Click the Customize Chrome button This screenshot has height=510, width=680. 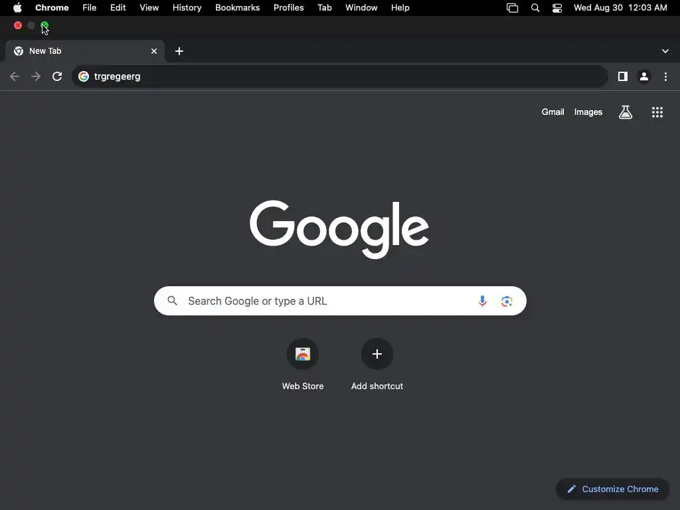pyautogui.click(x=612, y=489)
